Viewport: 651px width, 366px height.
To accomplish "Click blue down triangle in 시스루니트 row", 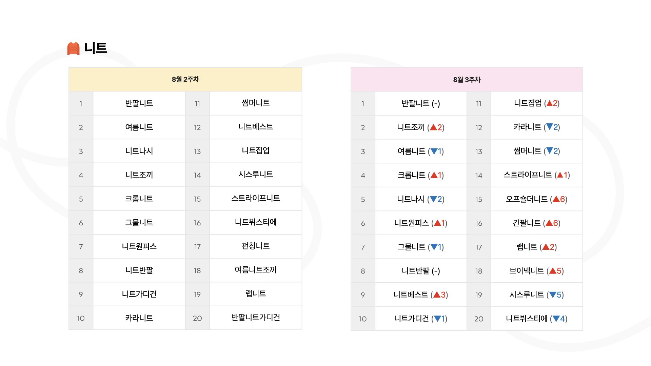I will pos(553,295).
